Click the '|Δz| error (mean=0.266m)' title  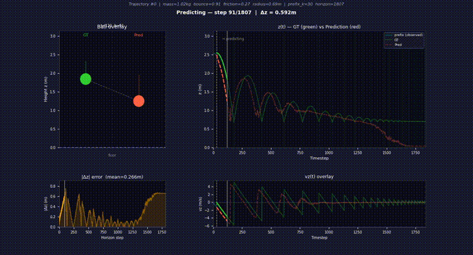pyautogui.click(x=112, y=177)
